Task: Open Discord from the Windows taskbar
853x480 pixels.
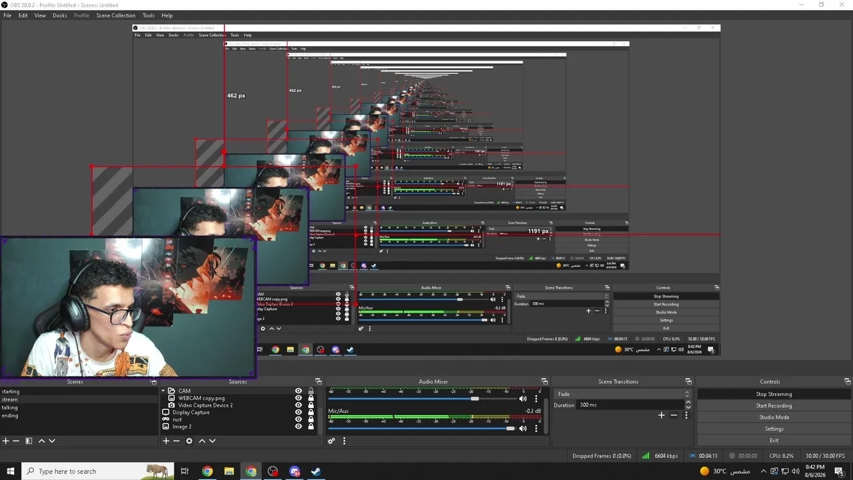Action: pos(295,471)
